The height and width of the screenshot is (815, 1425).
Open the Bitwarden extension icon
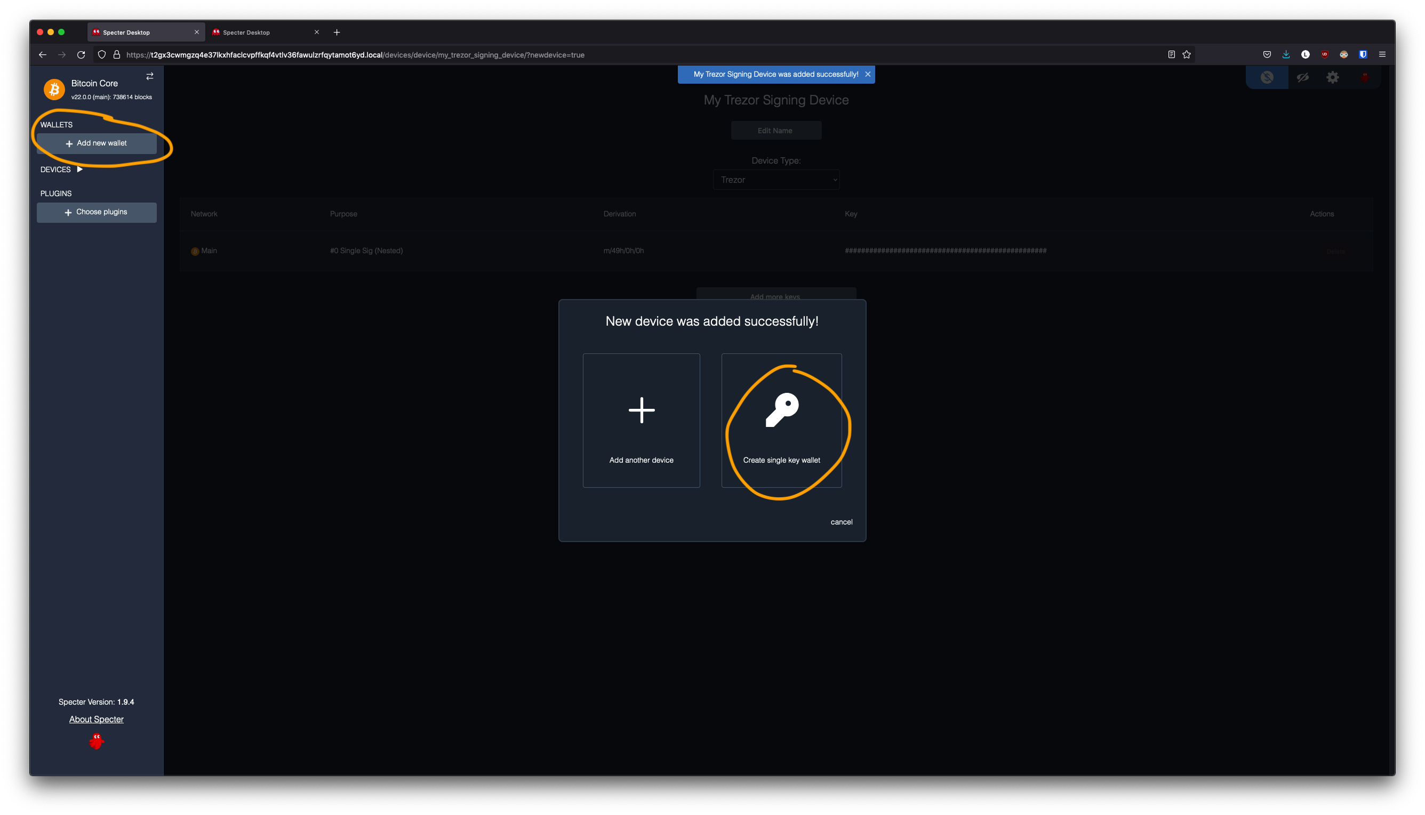coord(1363,54)
